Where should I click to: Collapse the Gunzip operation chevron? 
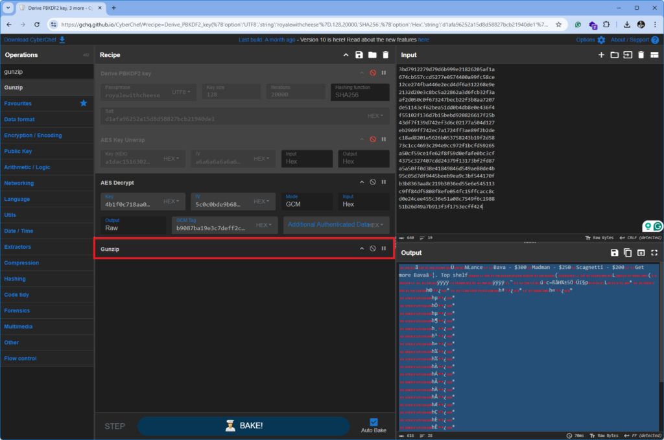click(362, 248)
